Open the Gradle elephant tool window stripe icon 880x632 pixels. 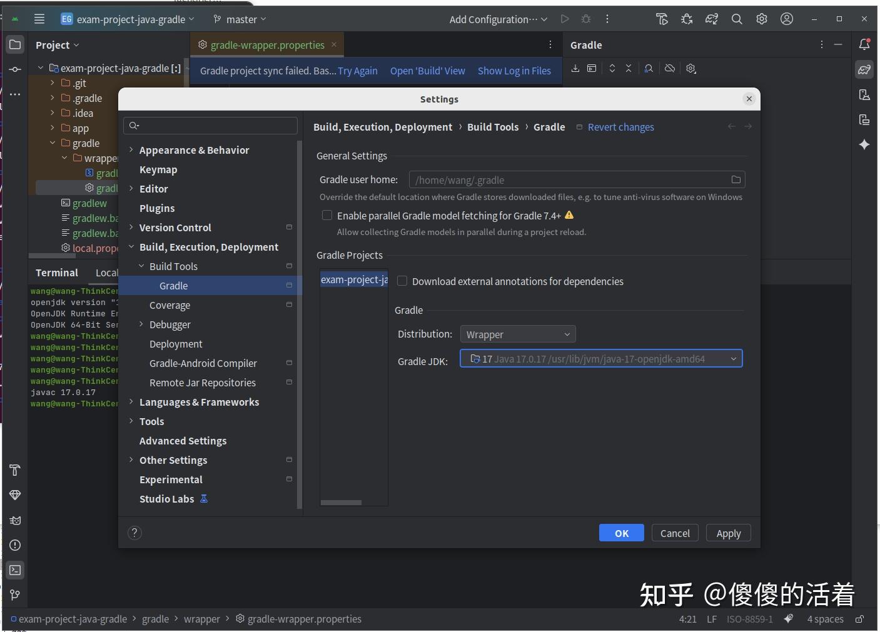coord(864,69)
